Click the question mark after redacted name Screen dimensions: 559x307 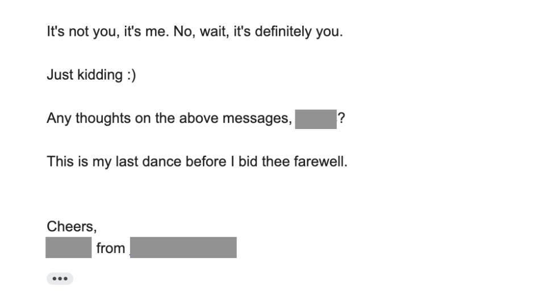341,119
